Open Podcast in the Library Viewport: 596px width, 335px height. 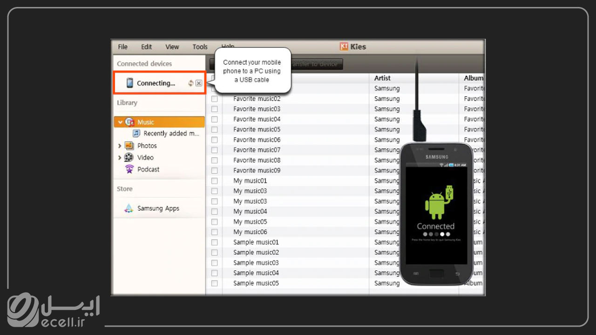(149, 169)
